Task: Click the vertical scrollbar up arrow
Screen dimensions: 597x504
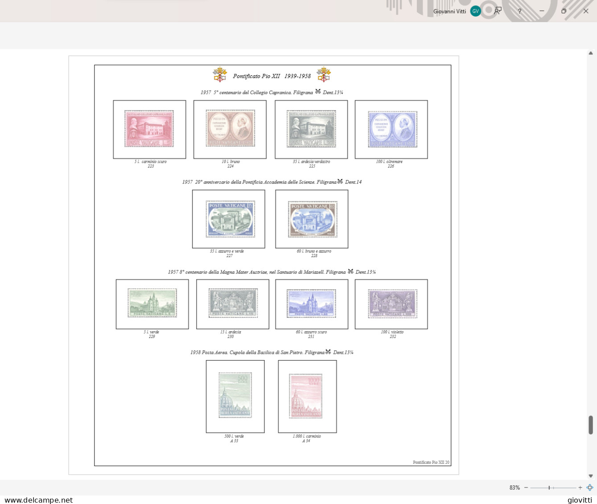Action: tap(591, 53)
